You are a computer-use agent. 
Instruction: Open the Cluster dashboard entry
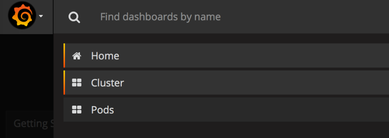226,83
